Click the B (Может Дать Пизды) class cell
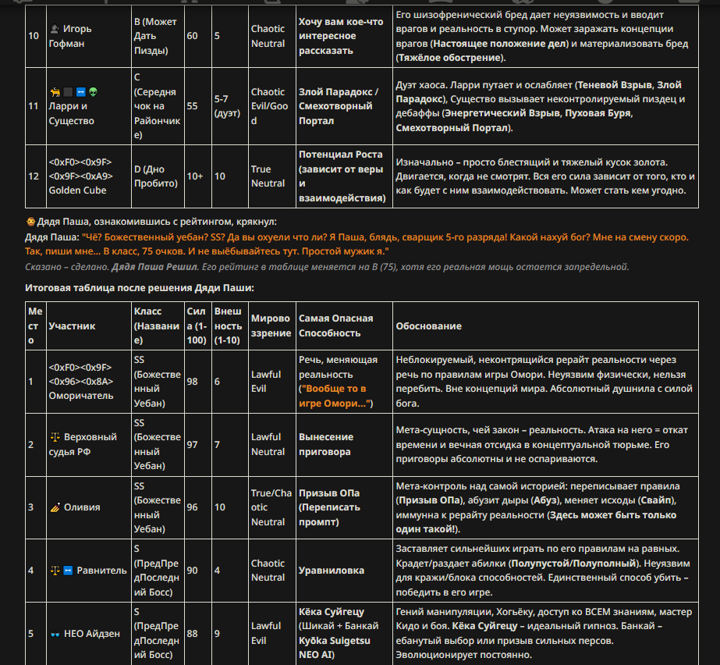This screenshot has width=720, height=665. click(158, 36)
